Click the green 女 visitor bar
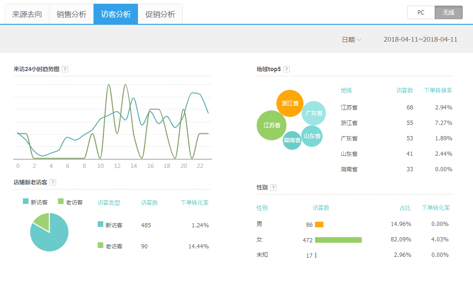 pyautogui.click(x=338, y=240)
